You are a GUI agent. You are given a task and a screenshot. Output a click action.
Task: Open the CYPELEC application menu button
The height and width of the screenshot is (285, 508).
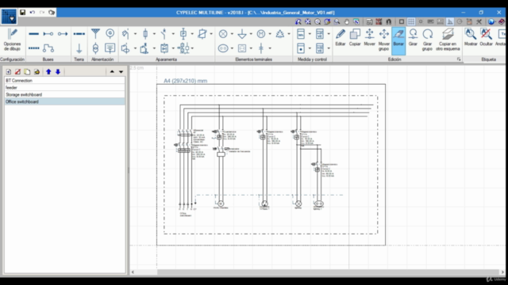(x=9, y=16)
